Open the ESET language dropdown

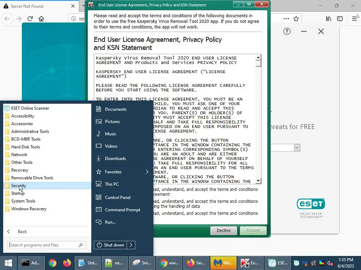(x=297, y=148)
